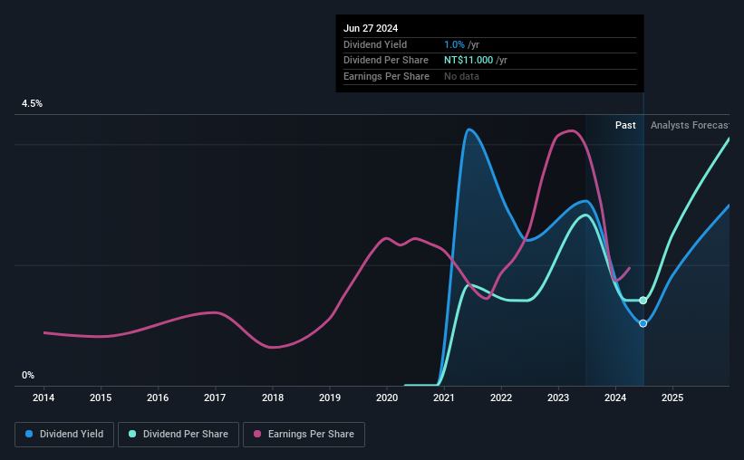Toggle the Dividend Yield legend button
744x460 pixels.
64,435
